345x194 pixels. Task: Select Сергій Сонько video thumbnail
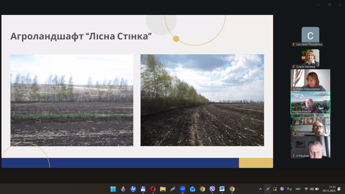coord(310,125)
